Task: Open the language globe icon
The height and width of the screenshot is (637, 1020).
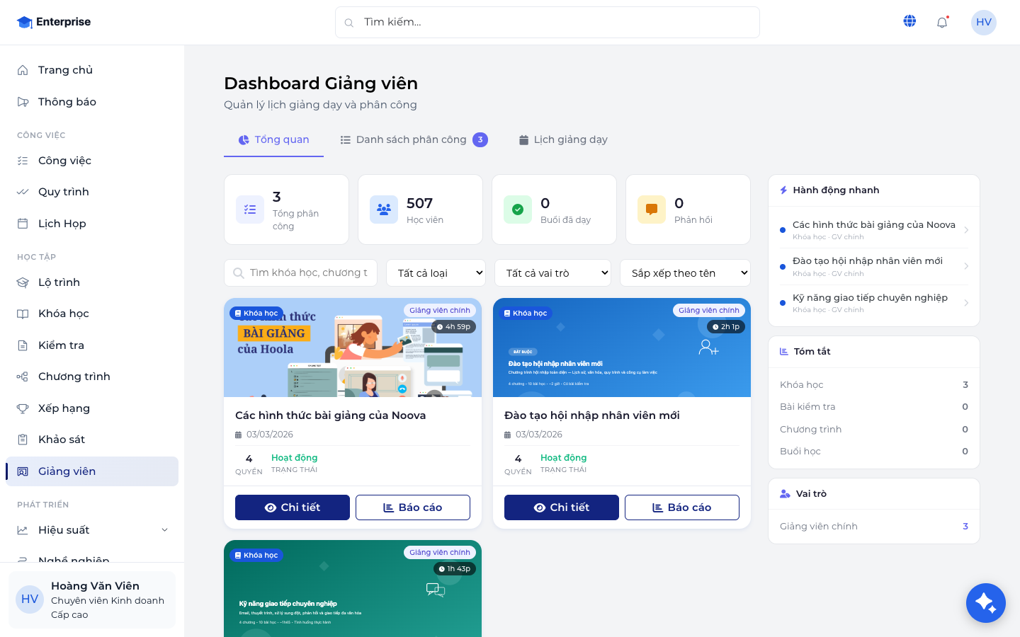Action: pyautogui.click(x=909, y=21)
